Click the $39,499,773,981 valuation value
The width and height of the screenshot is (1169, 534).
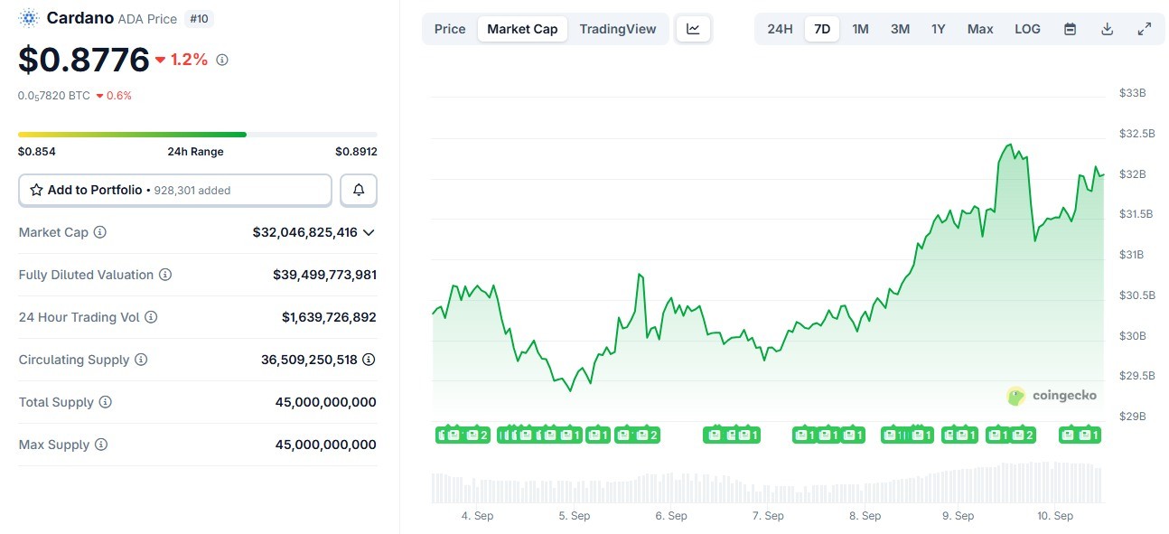tap(324, 275)
